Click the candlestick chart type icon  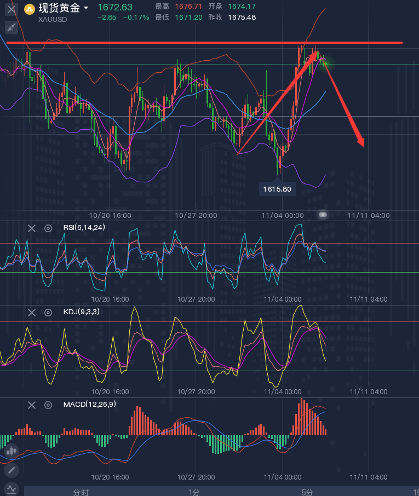[x=12, y=451]
